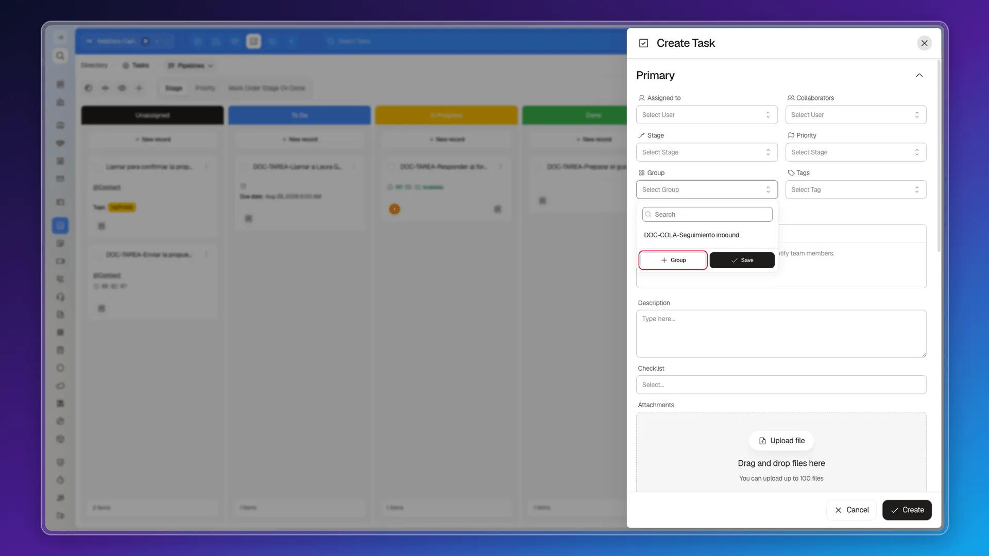Click the highlighted active sidebar icon
Image resolution: width=989 pixels, height=556 pixels.
tap(60, 225)
